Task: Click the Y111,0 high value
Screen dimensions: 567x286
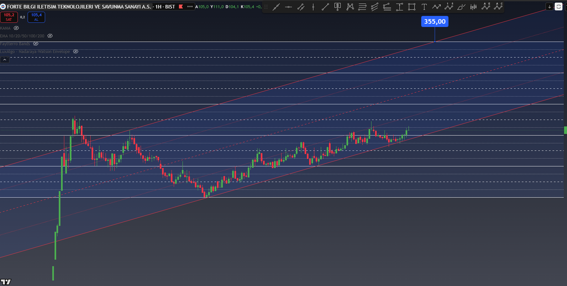Action: pyautogui.click(x=217, y=7)
